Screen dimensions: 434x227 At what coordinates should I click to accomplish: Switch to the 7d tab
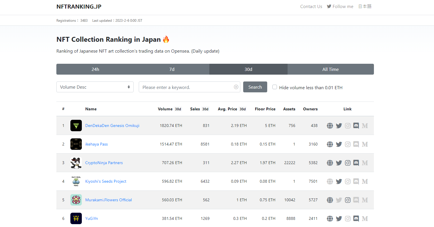172,69
